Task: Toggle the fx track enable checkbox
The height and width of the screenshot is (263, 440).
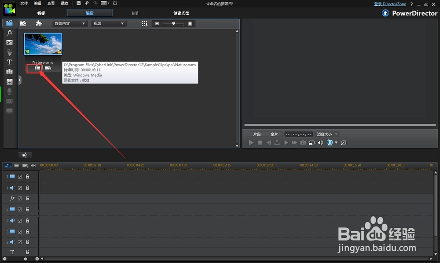Action: tap(20, 198)
